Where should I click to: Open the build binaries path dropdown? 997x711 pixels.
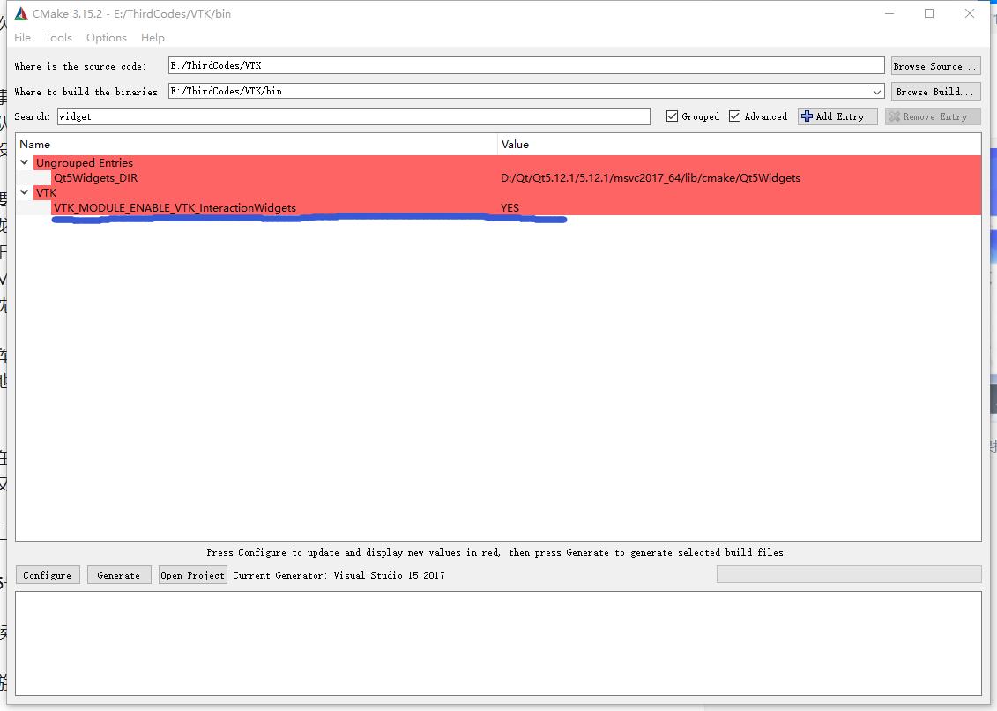(x=877, y=92)
